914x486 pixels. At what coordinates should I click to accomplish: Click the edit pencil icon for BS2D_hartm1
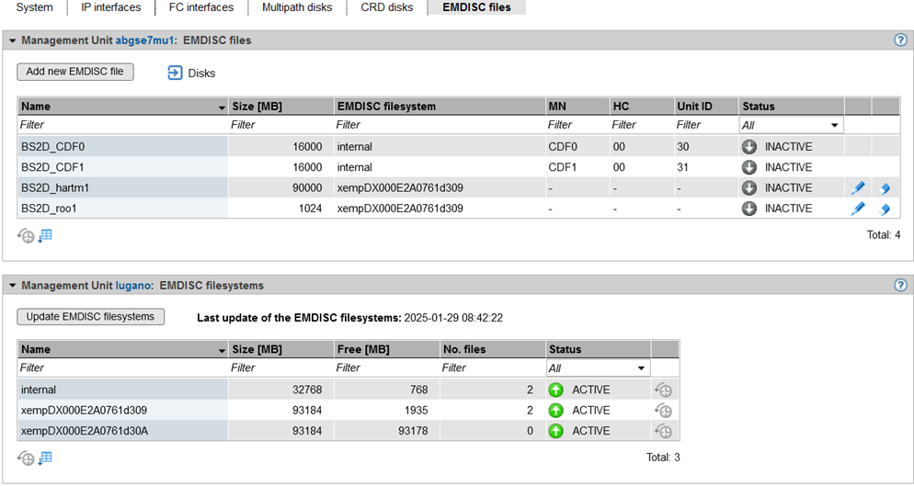[857, 188]
